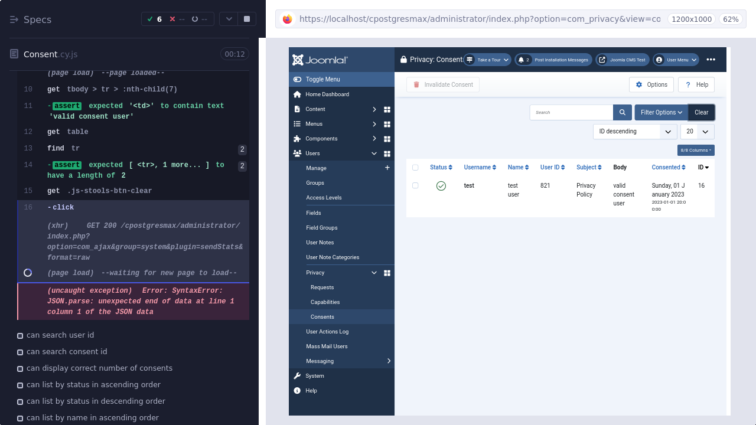Sort by Name column header
Viewport: 756px width, 425px height.
pos(519,168)
